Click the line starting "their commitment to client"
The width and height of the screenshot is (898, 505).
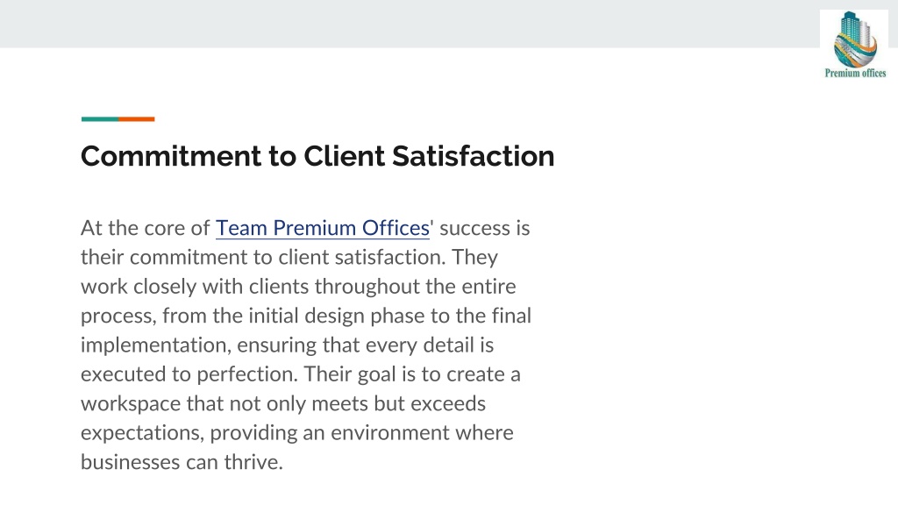289,257
